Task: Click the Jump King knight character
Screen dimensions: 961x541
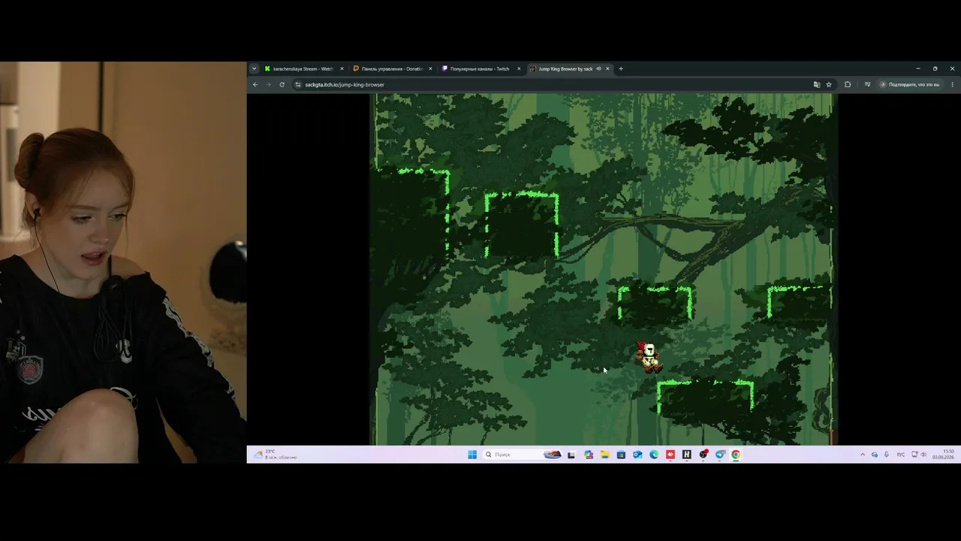Action: pyautogui.click(x=649, y=358)
